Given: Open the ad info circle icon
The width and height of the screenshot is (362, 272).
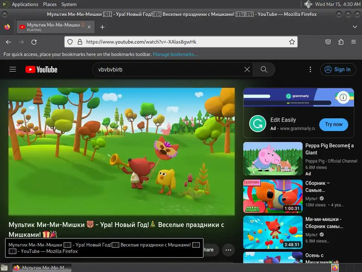Looking at the screenshot, I should tap(343, 97).
